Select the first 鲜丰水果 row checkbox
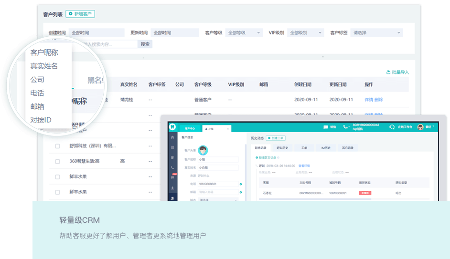 (x=57, y=176)
